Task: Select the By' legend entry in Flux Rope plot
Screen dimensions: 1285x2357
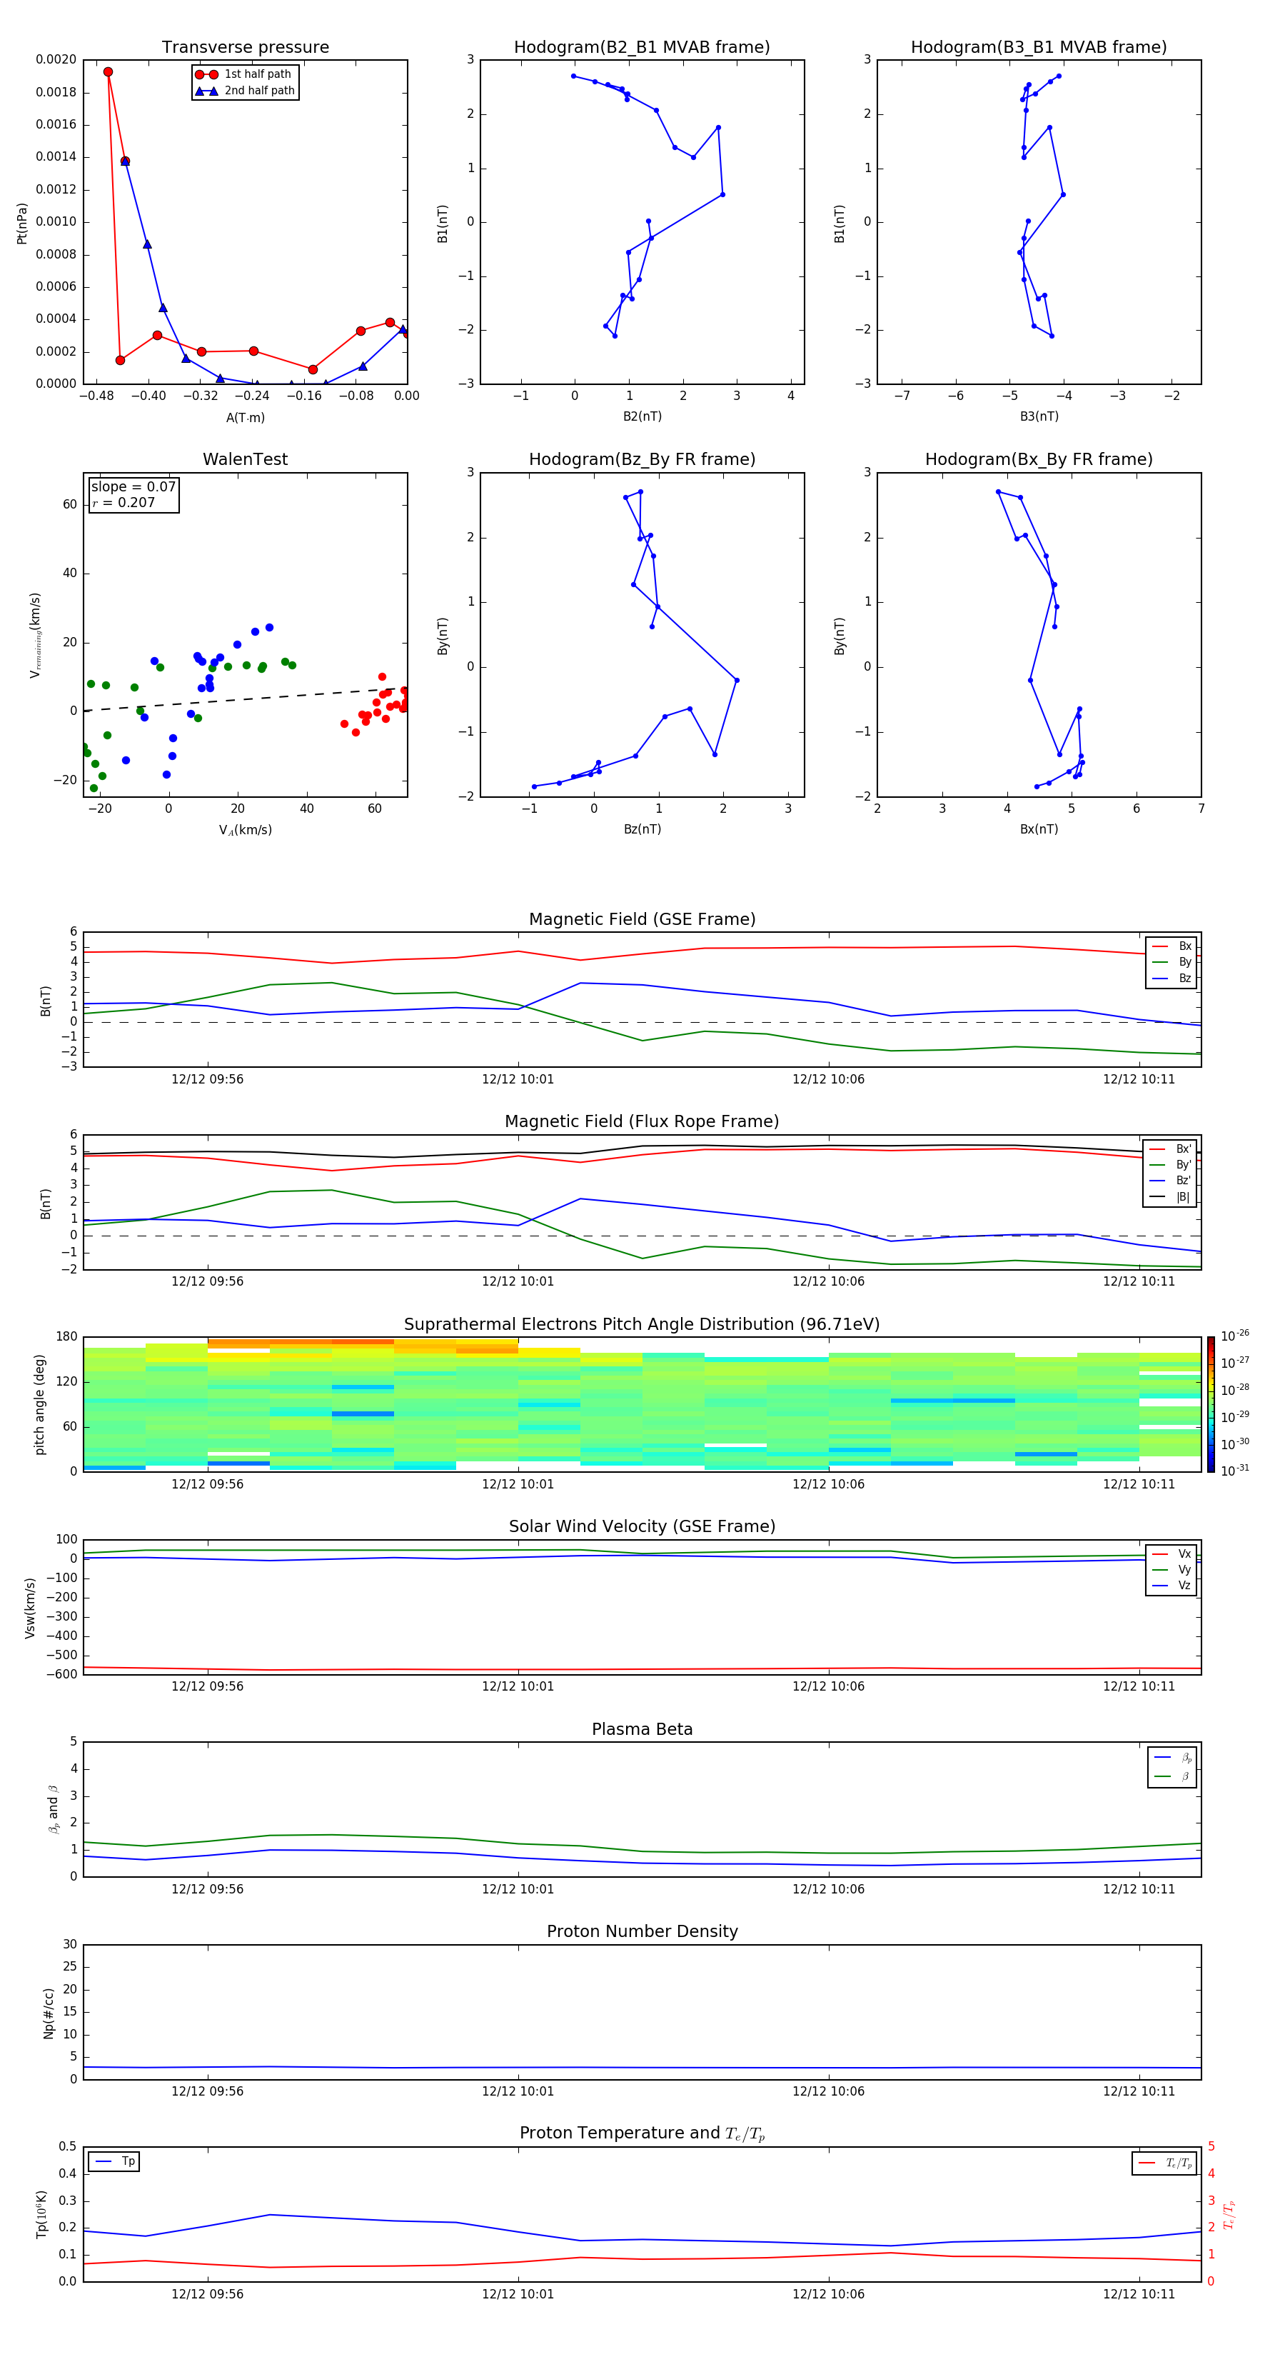Action: 1171,1165
